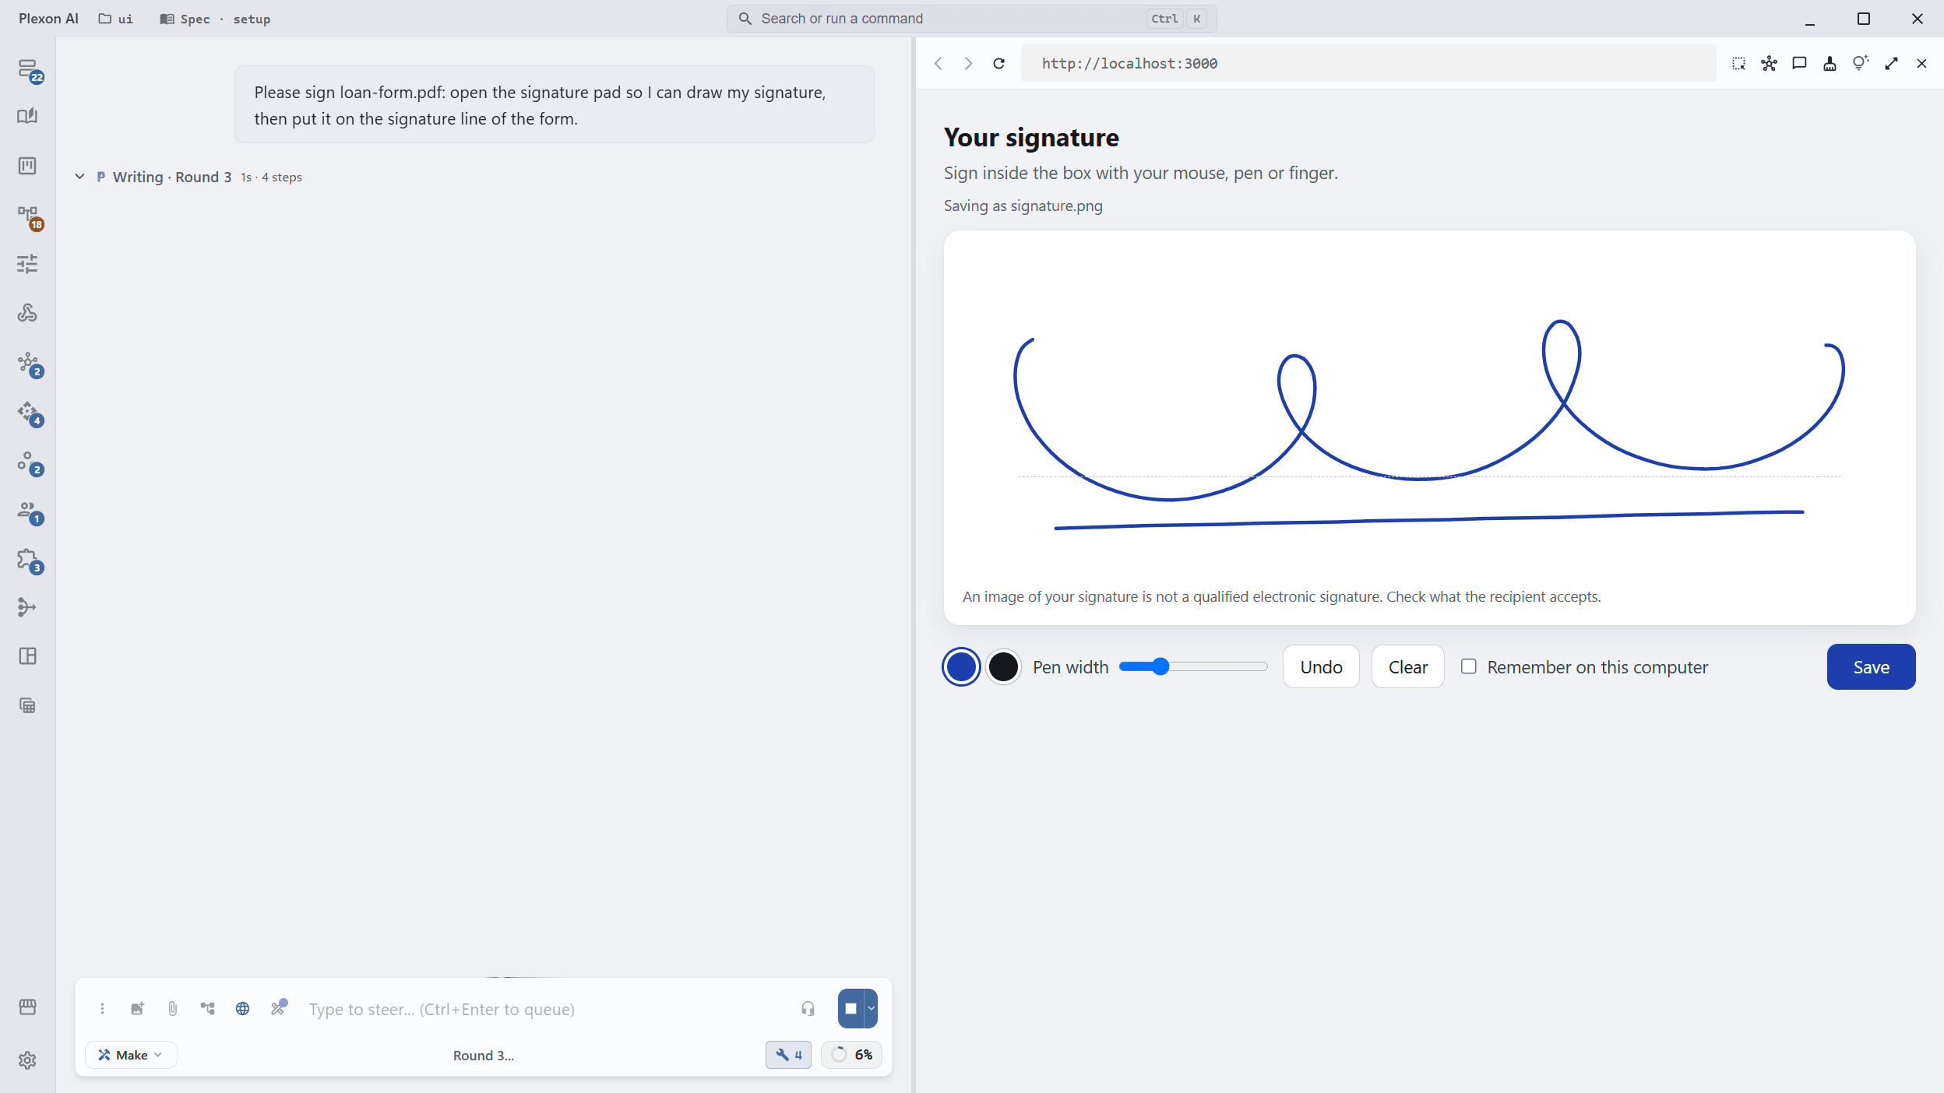
Task: Open the circles icon with badge 2
Action: (28, 461)
